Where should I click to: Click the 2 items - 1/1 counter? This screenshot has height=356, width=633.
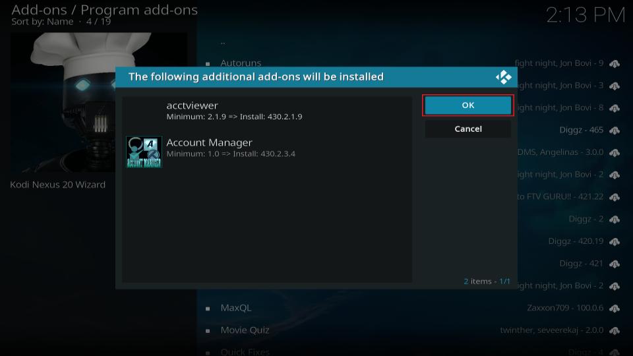(487, 282)
